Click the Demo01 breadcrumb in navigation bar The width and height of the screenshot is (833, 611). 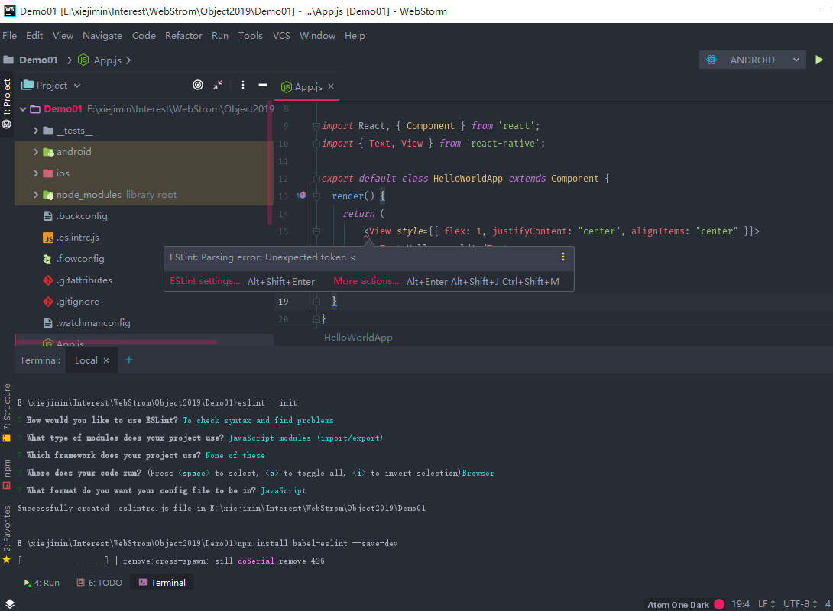(38, 60)
